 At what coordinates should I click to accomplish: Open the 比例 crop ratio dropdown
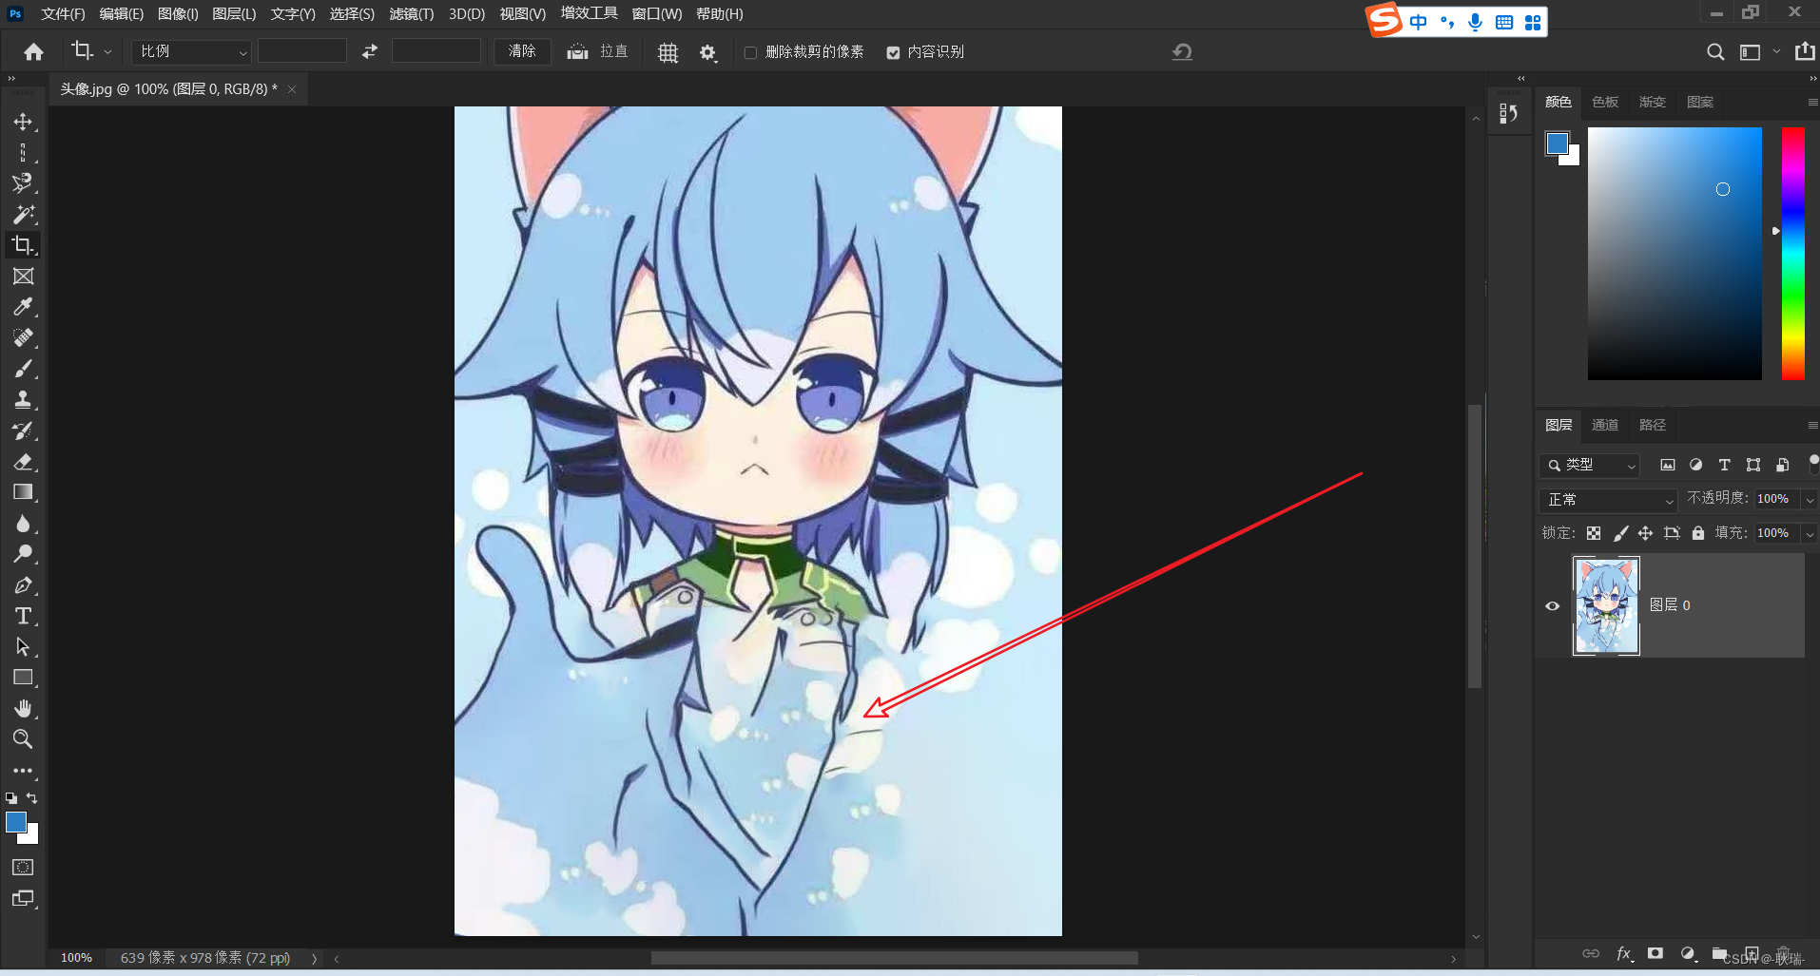[191, 51]
